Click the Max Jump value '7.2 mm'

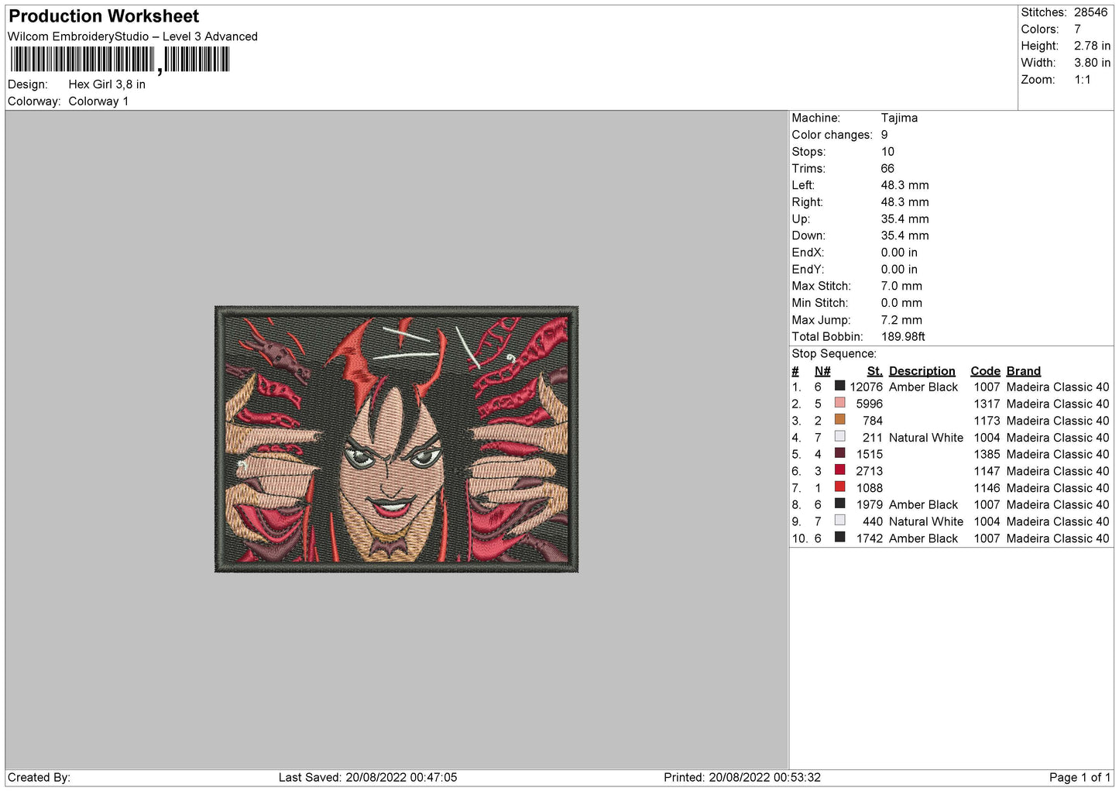tap(901, 320)
